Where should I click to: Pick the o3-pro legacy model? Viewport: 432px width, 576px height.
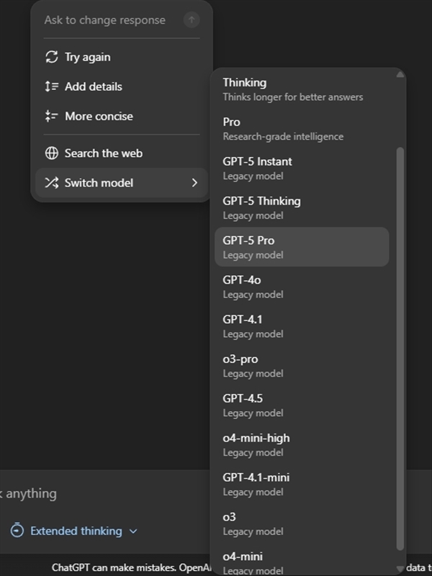[x=302, y=366]
